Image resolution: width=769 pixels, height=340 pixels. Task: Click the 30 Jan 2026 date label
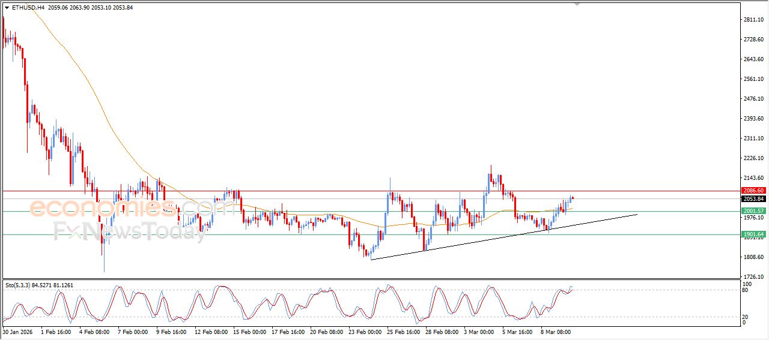click(x=16, y=331)
